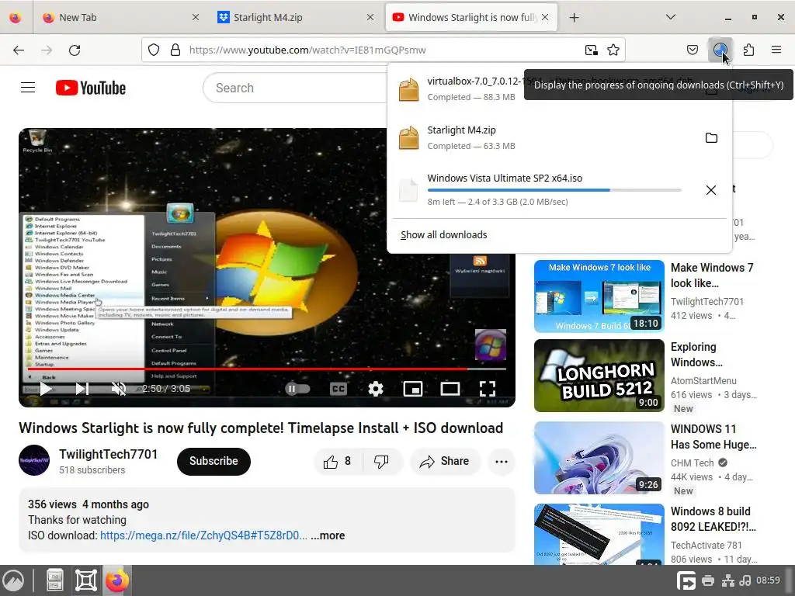Open the Longhorn Build 5212 video thumbnail
The image size is (795, 596).
599,375
